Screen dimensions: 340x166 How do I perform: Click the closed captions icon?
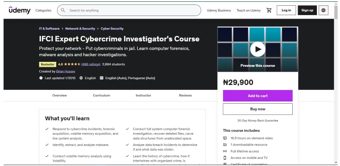(x=102, y=78)
